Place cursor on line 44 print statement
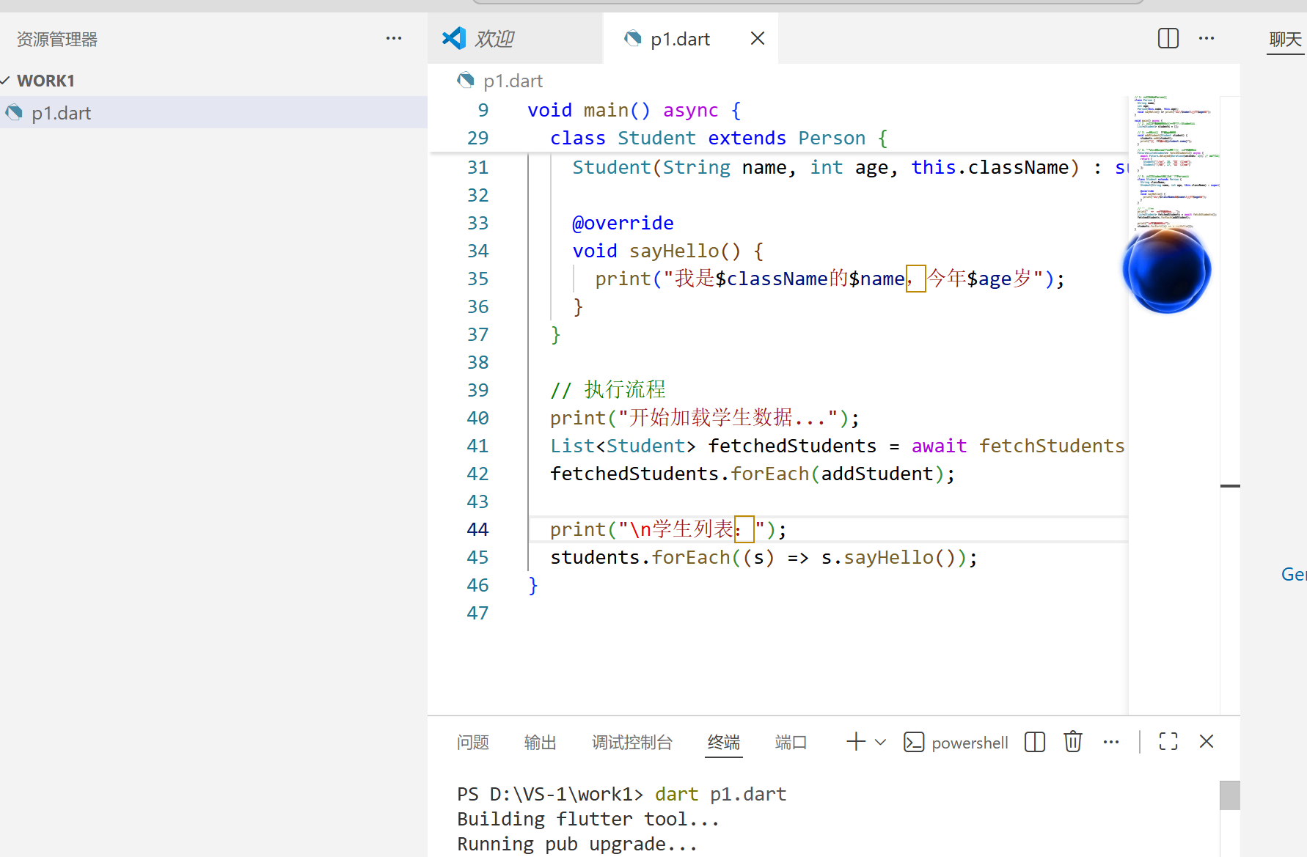The width and height of the screenshot is (1307, 857). pos(668,529)
